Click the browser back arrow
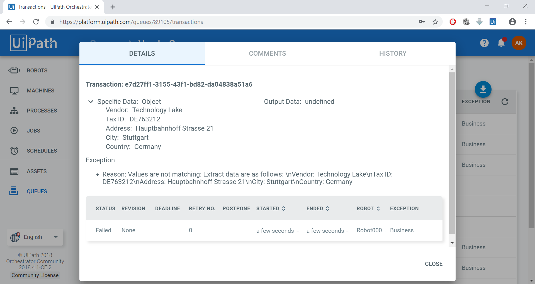 click(9, 22)
